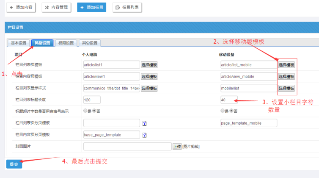Image resolution: width=319 pixels, height=178 pixels.
Task: Click the 提交 submit button
Action: point(14,164)
